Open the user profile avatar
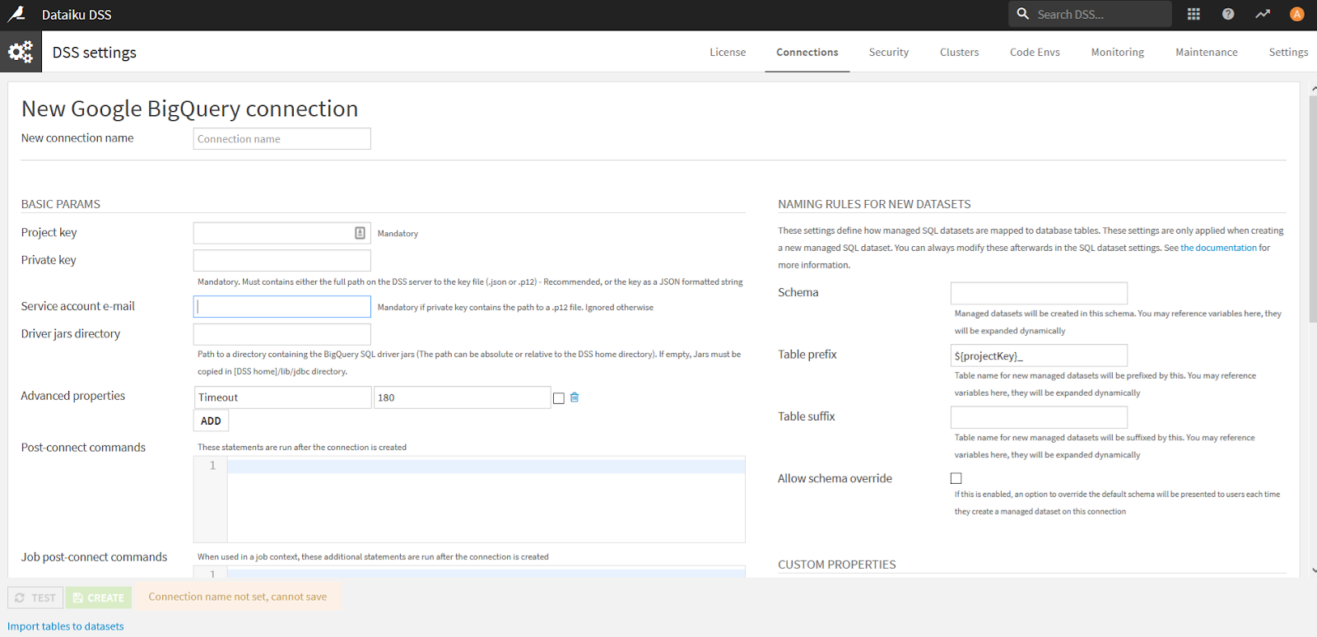1317x637 pixels. [1297, 14]
